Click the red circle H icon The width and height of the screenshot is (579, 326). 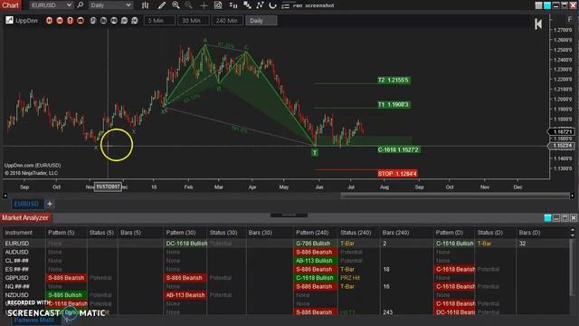[x=49, y=21]
